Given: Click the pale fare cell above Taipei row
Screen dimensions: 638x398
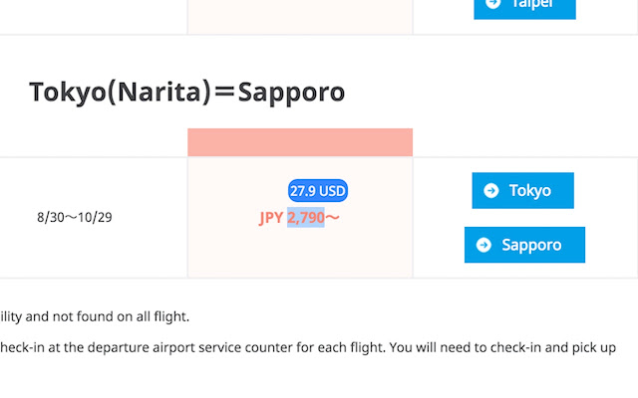Looking at the screenshot, I should [300, 15].
